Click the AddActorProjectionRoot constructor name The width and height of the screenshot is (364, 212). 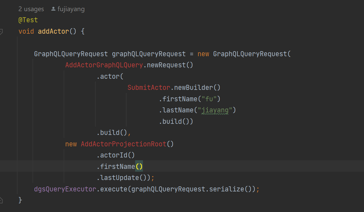(x=123, y=144)
